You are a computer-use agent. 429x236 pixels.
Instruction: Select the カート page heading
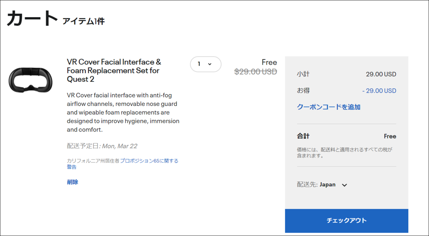tap(32, 18)
